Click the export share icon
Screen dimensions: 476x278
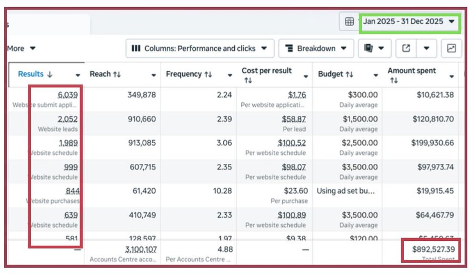coord(406,48)
